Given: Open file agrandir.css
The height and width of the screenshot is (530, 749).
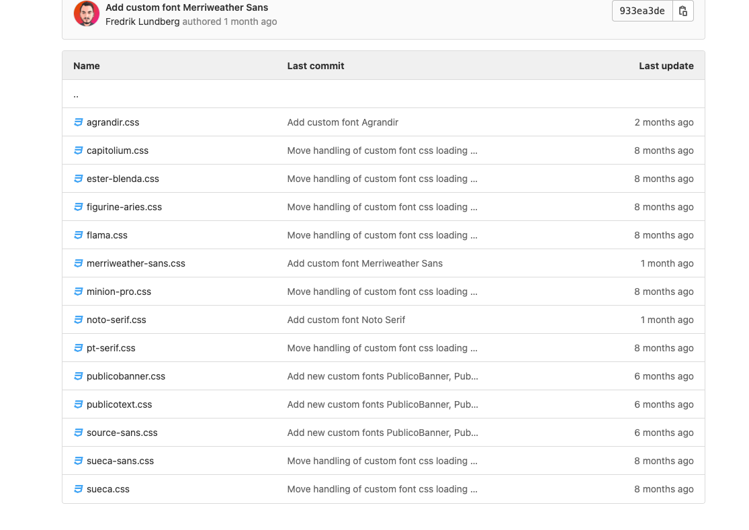Looking at the screenshot, I should pos(113,122).
